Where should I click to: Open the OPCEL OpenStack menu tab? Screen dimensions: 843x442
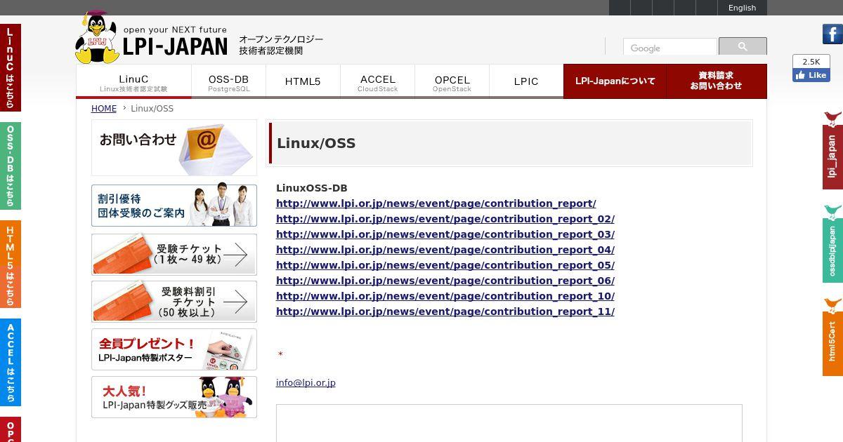pos(452,81)
